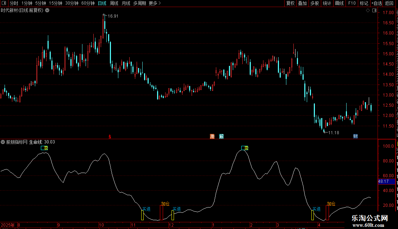
Task: Click the 买进 marker in mid-November
Action: coord(146,209)
